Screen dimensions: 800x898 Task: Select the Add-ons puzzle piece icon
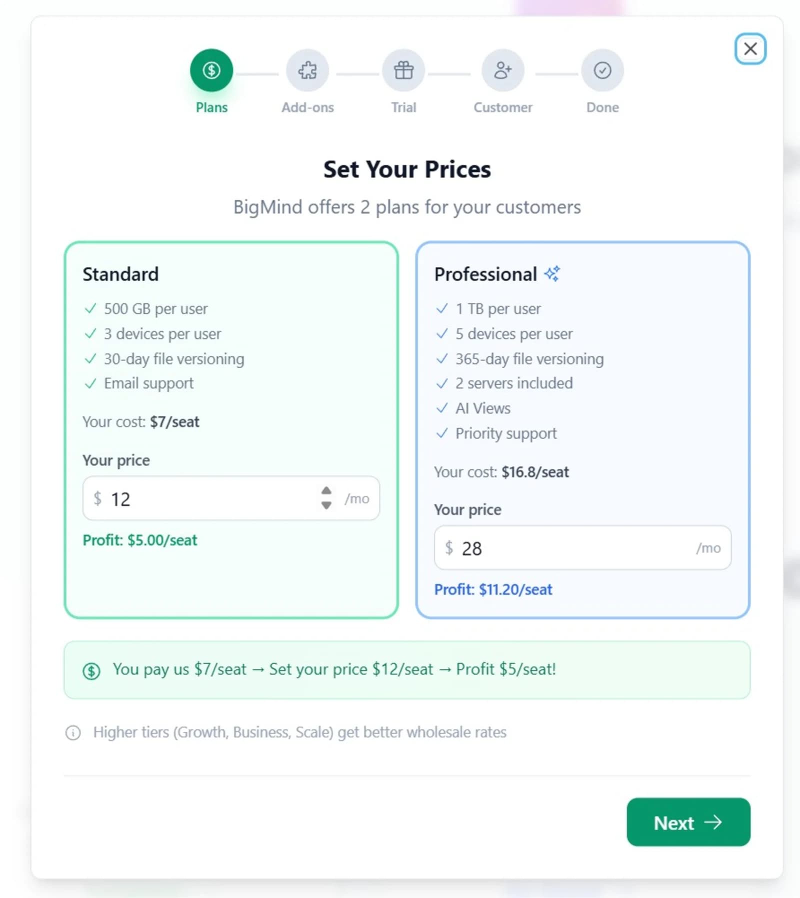pos(307,70)
